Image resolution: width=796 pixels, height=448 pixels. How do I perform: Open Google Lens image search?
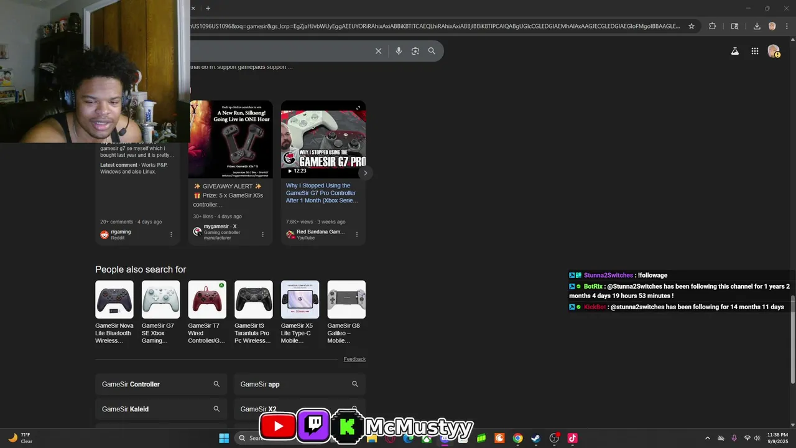(415, 51)
